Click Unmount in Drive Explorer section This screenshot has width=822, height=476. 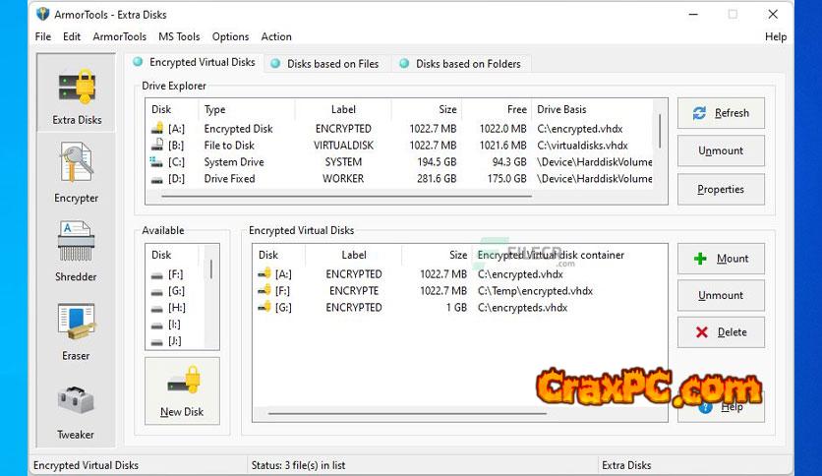tap(721, 151)
